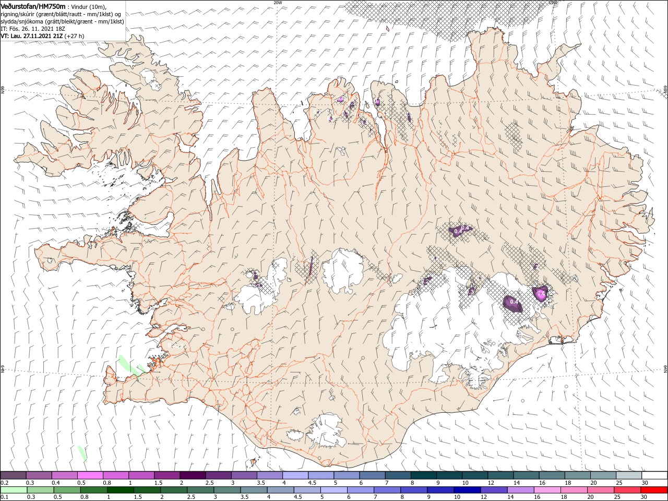Viewport: 668px width, 501px height.
Task: Pick the bright pink snow swatch between 0.5 and 0.8
Action: coord(90,475)
